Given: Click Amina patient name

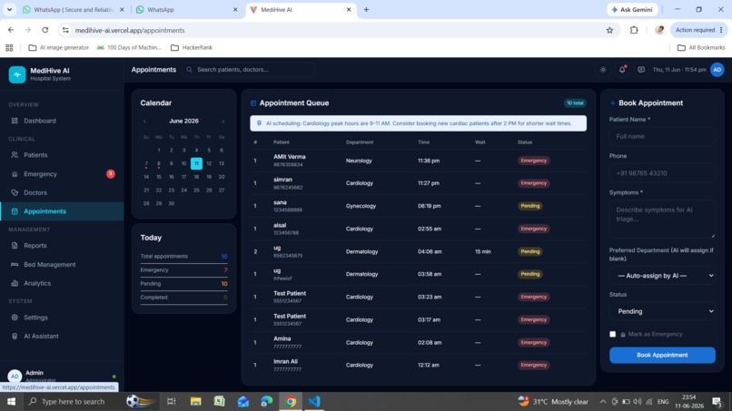Looking at the screenshot, I should [282, 339].
